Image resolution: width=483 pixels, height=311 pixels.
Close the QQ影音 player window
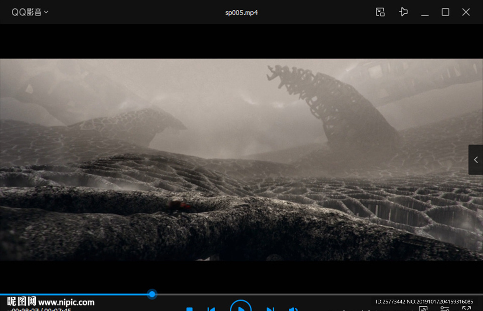click(466, 12)
